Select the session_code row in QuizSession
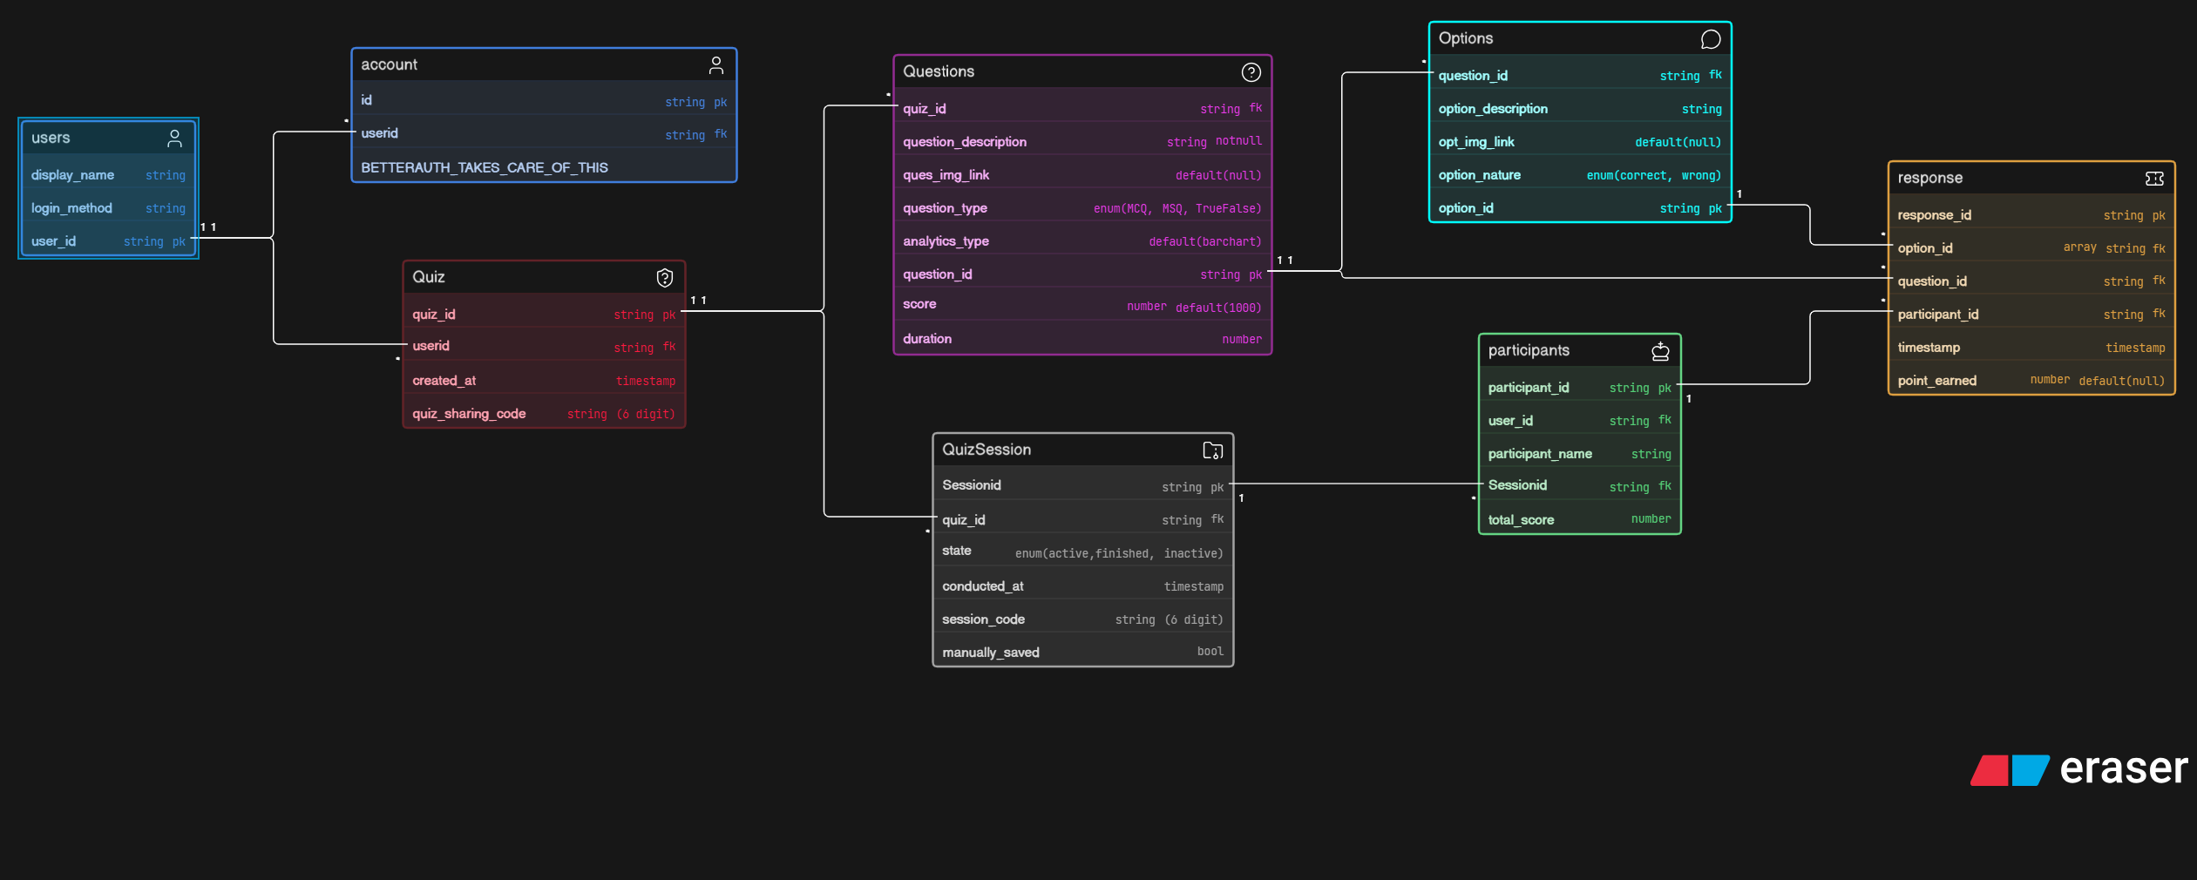Viewport: 2197px width, 880px height. coord(1082,619)
